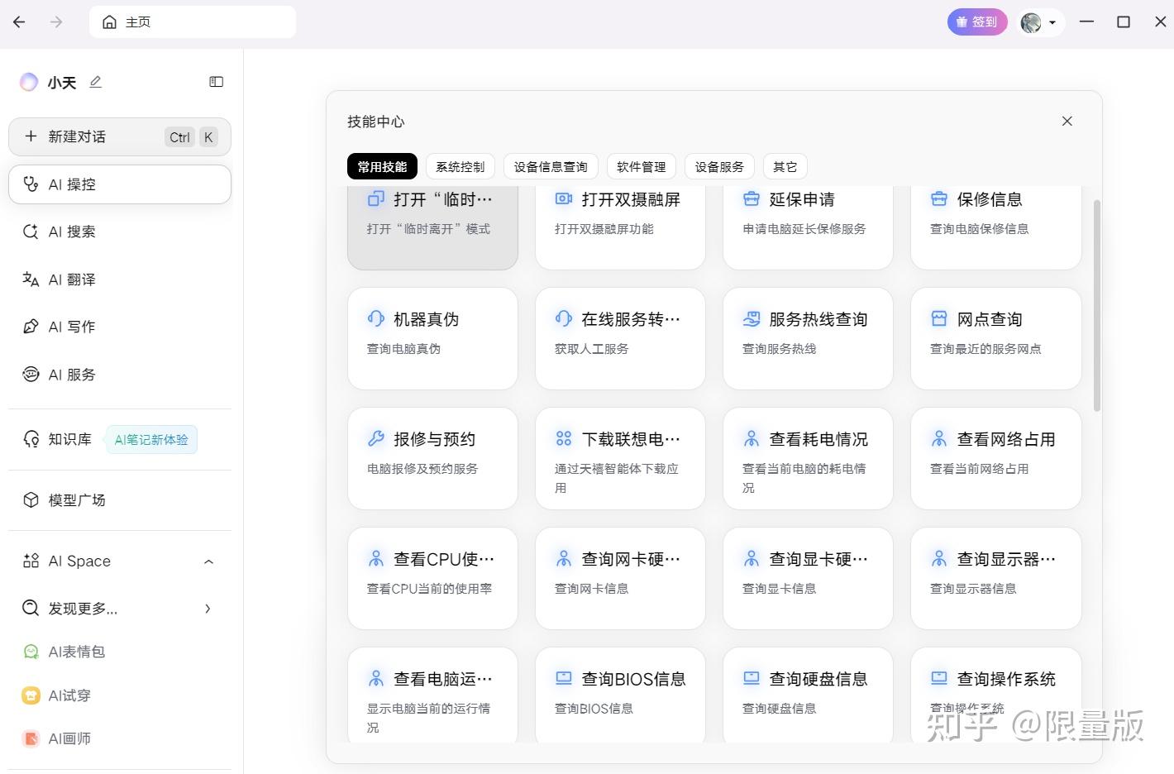The image size is (1174, 774).
Task: Switch to the 软件管理 tab
Action: tap(642, 166)
